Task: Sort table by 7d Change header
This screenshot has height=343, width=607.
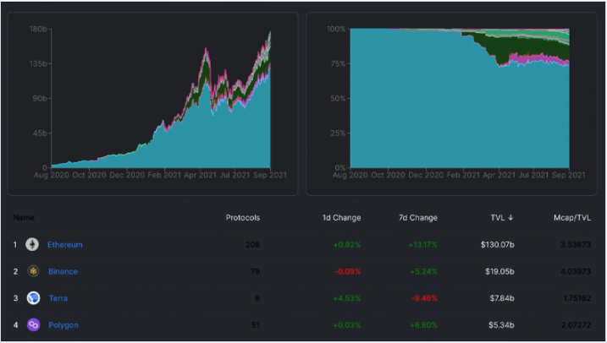Action: click(418, 218)
